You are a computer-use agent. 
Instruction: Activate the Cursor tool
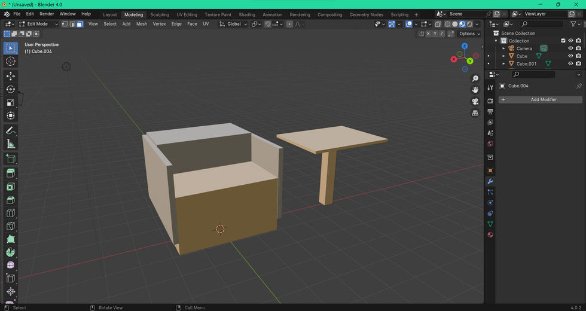tap(11, 61)
